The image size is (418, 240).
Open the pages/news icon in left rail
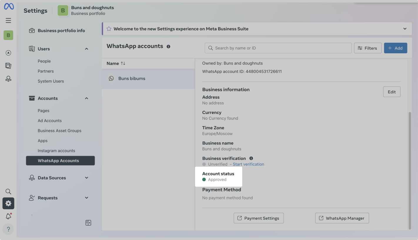(8, 66)
